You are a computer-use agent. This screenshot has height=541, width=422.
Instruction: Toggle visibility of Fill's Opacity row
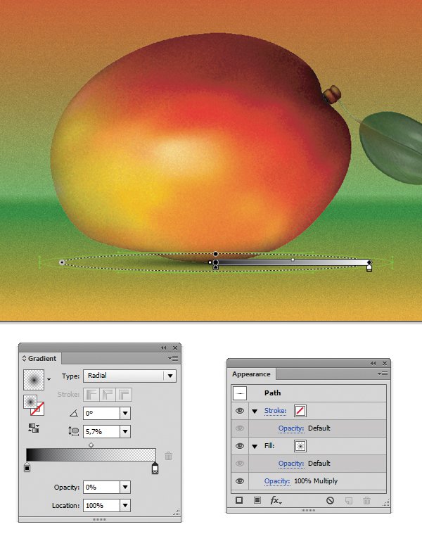point(240,464)
